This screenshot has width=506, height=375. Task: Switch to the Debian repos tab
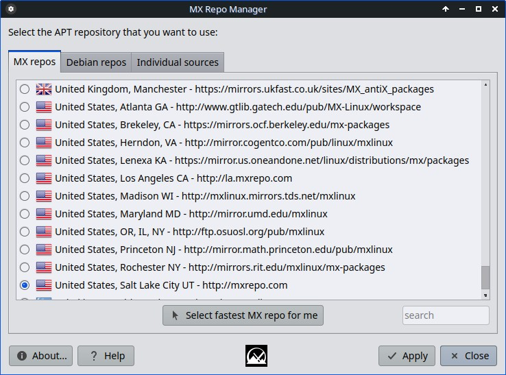pyautogui.click(x=96, y=62)
